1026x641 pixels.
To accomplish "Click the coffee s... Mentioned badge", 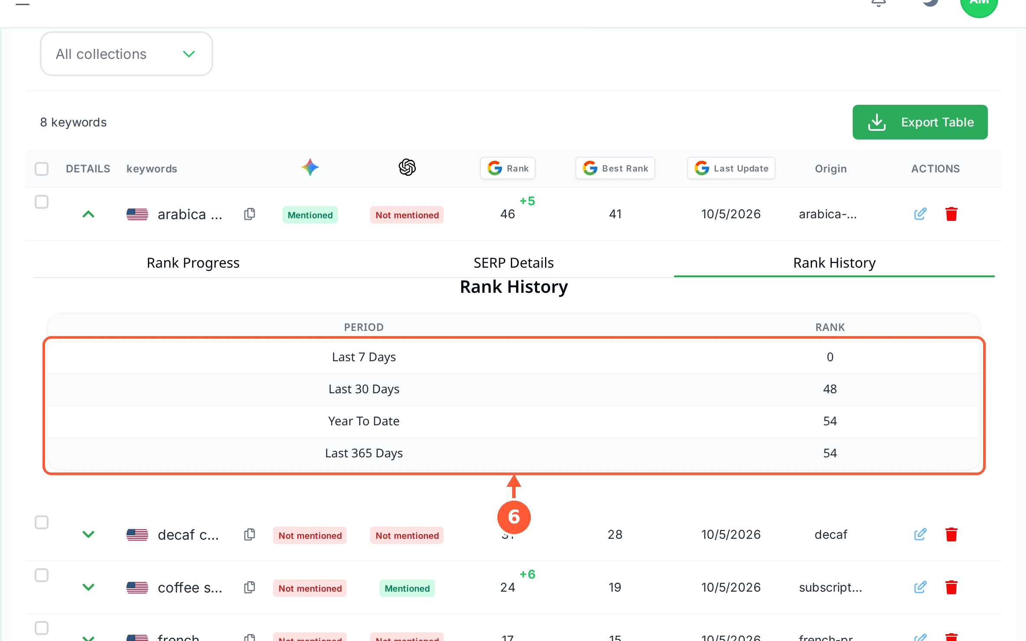I will [407, 588].
